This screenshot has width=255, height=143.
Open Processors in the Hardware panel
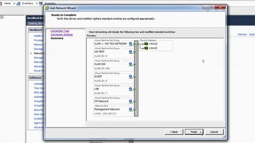(x=39, y=40)
